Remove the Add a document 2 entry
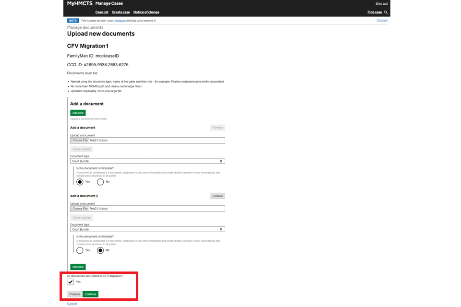461x307 pixels. click(x=218, y=196)
